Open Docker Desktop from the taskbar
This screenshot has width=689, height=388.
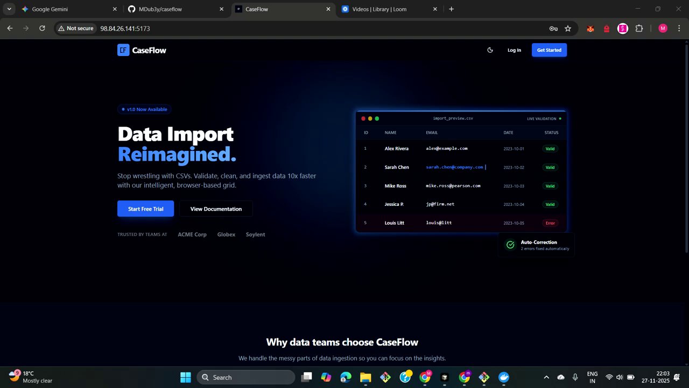(x=504, y=377)
